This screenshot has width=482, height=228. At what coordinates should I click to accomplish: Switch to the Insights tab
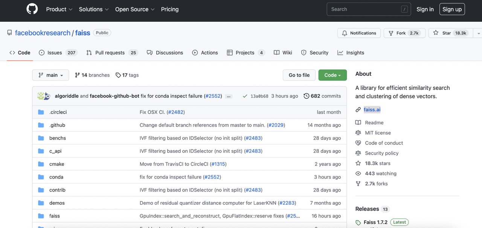tap(351, 53)
